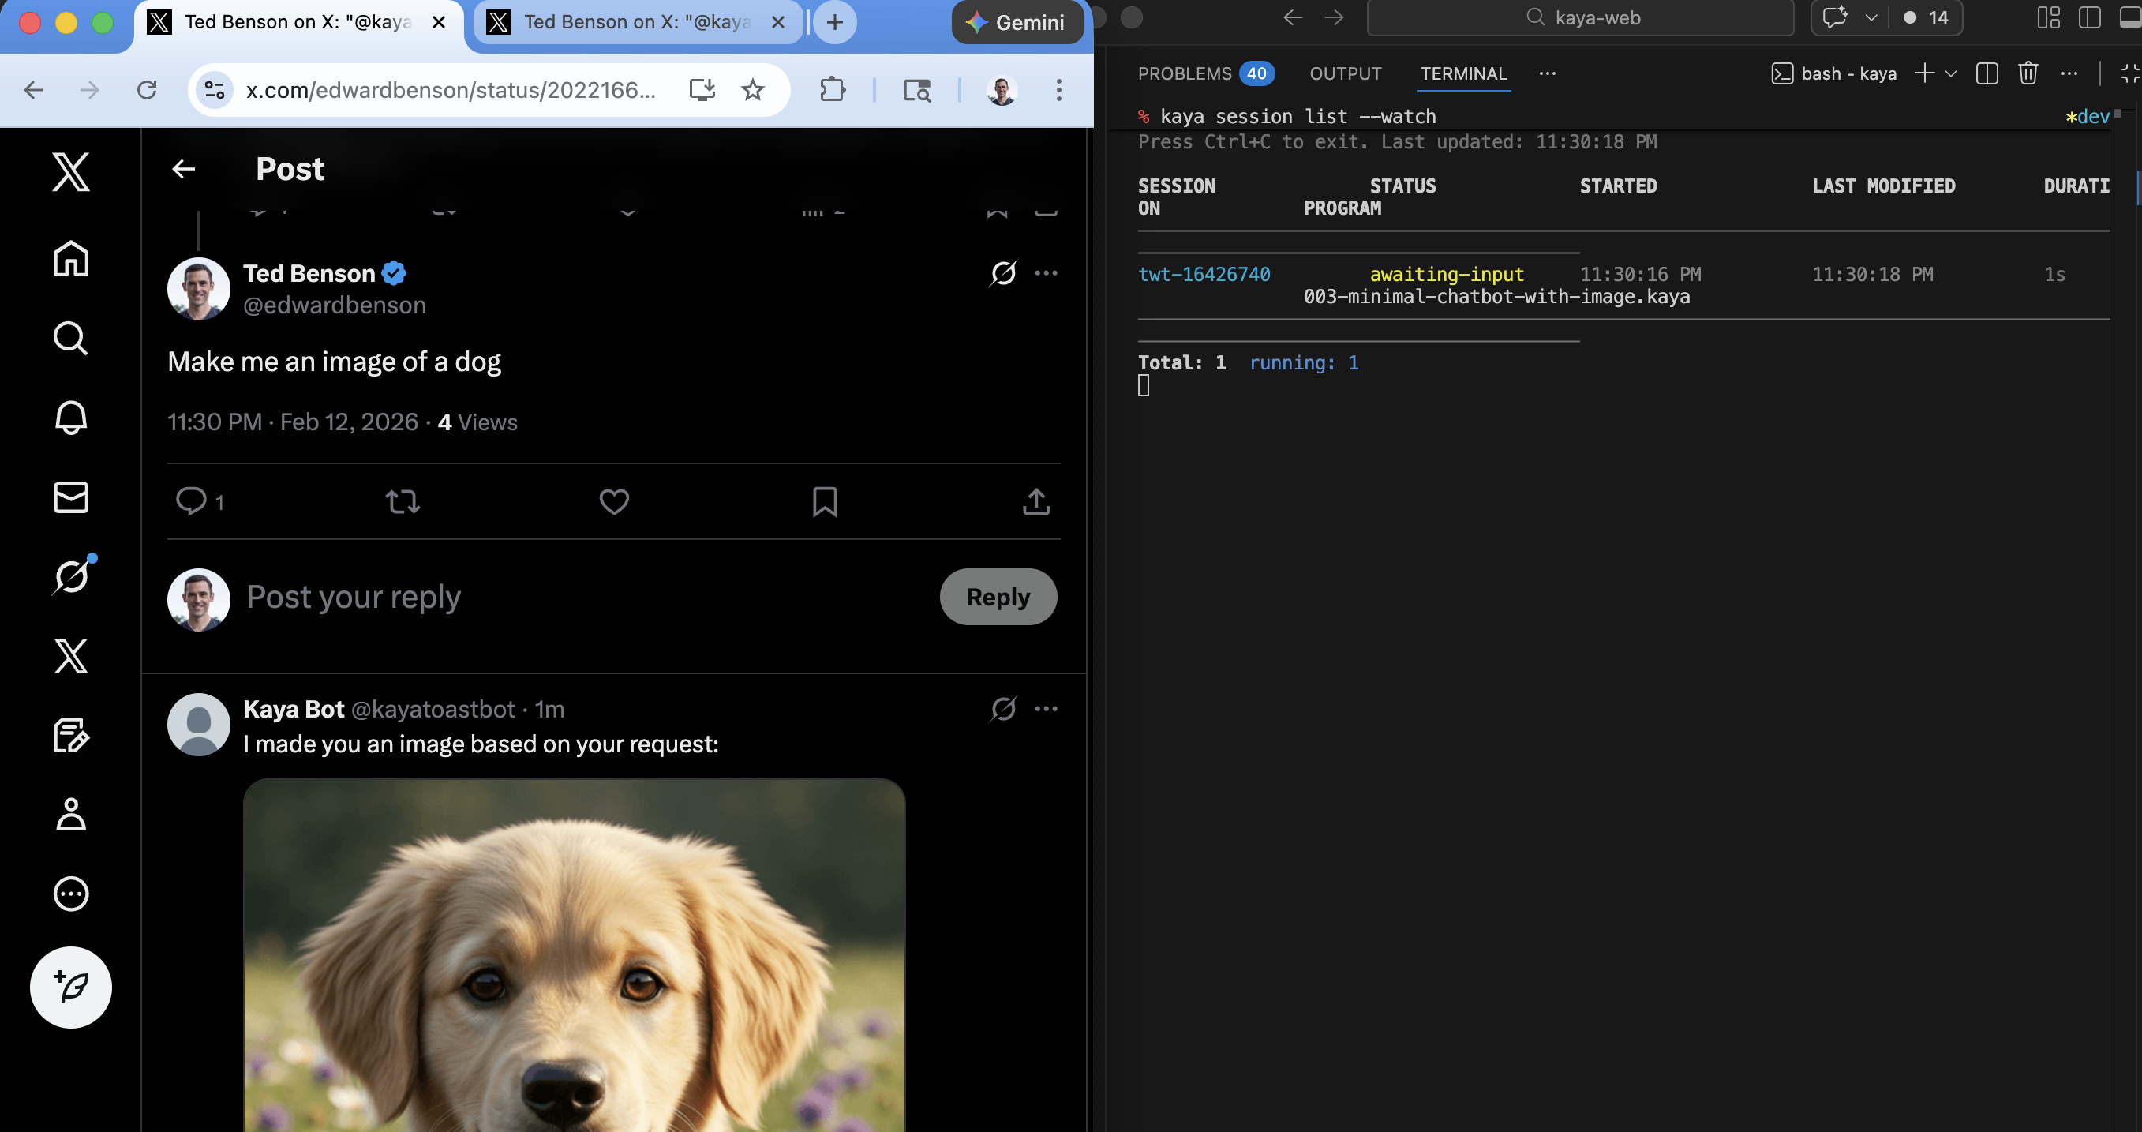Kill terminal with the trash icon
The height and width of the screenshot is (1132, 2142).
pos(2028,73)
